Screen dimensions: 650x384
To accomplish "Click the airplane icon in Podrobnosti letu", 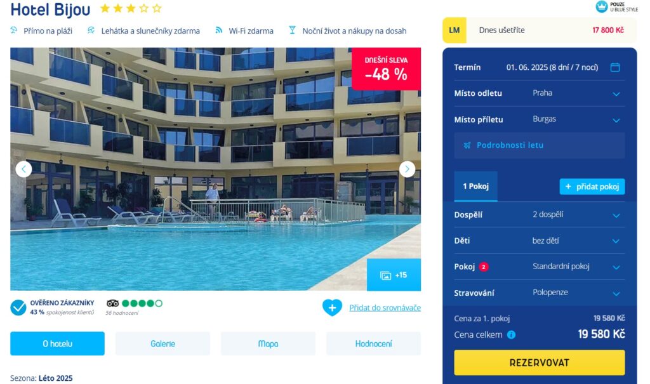I will [467, 145].
